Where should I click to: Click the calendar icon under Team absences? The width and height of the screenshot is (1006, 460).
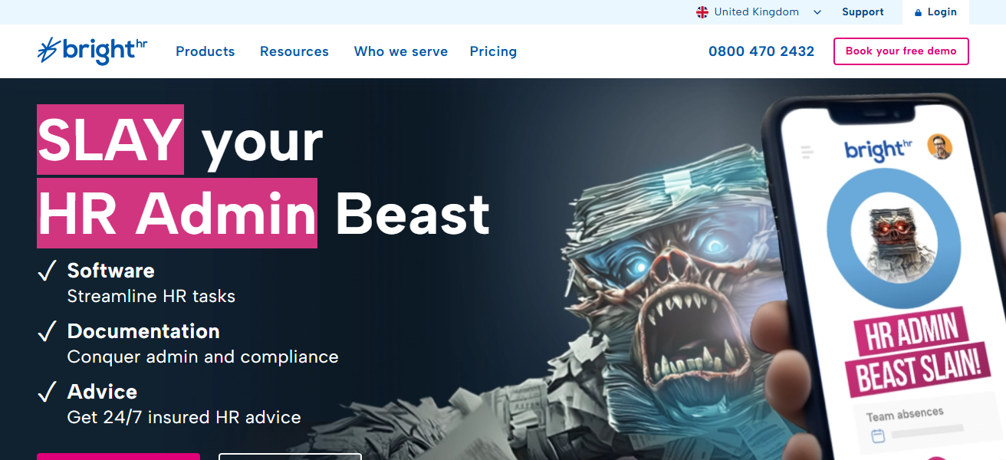coord(878,436)
